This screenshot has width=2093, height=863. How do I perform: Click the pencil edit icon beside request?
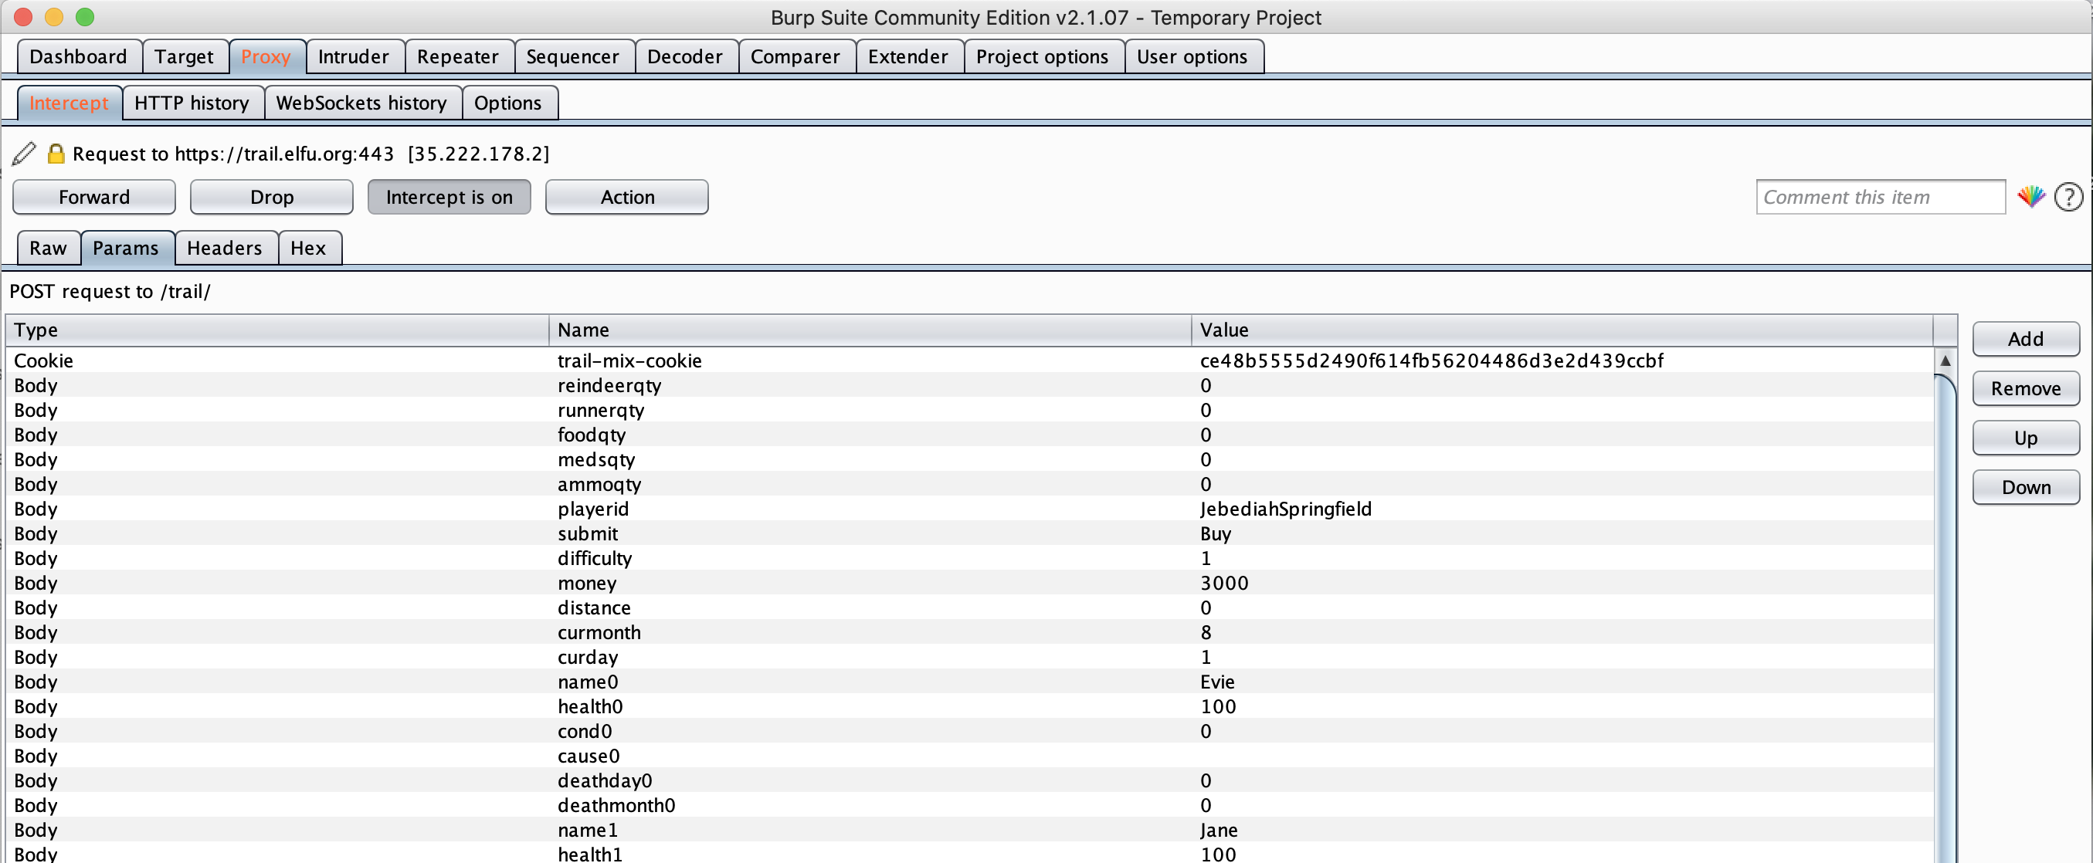[24, 154]
